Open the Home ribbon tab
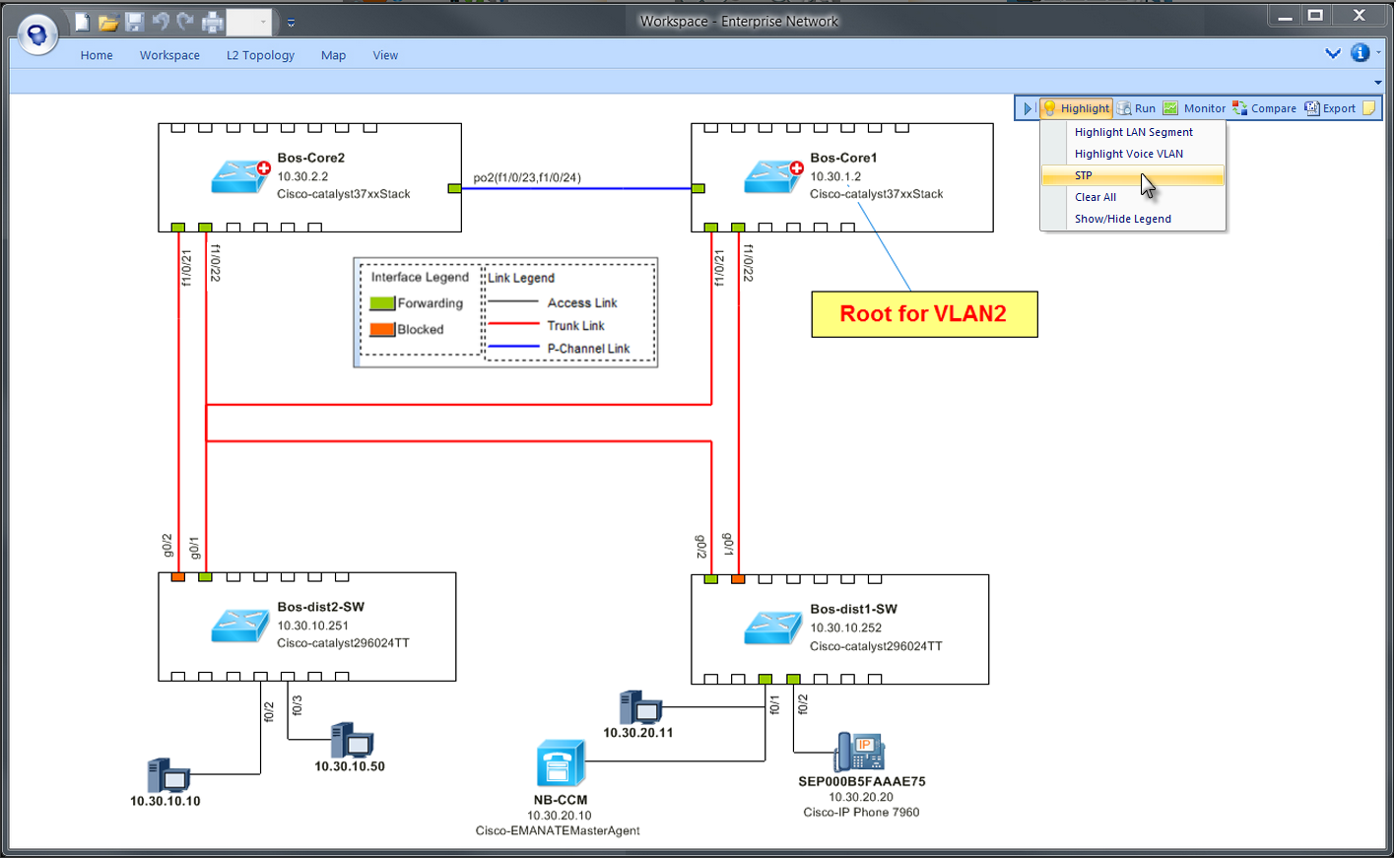This screenshot has width=1396, height=858. 97,55
